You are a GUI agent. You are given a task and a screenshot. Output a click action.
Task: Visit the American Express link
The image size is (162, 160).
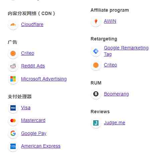[x=41, y=146]
